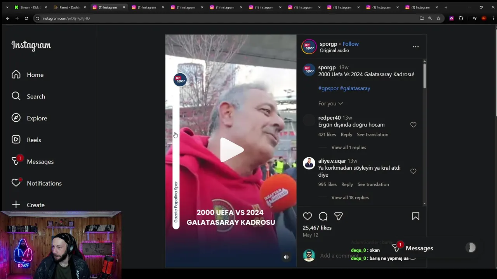Click browser back arrow
497x279 pixels.
pos(8,18)
